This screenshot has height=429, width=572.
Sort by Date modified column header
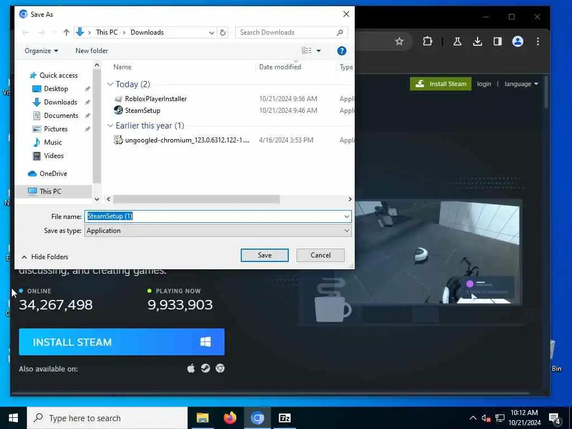280,67
